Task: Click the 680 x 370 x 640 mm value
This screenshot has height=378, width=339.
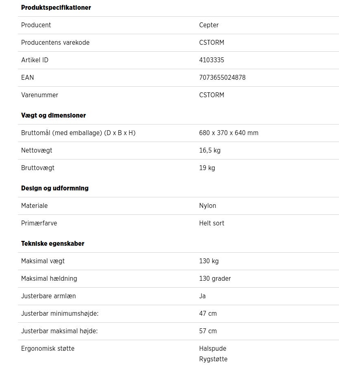Action: [229, 133]
